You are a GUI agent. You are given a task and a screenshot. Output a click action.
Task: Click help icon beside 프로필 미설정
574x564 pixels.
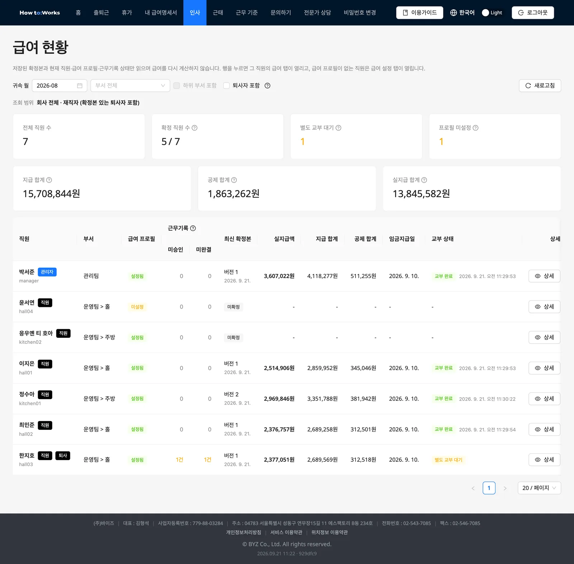tap(475, 128)
